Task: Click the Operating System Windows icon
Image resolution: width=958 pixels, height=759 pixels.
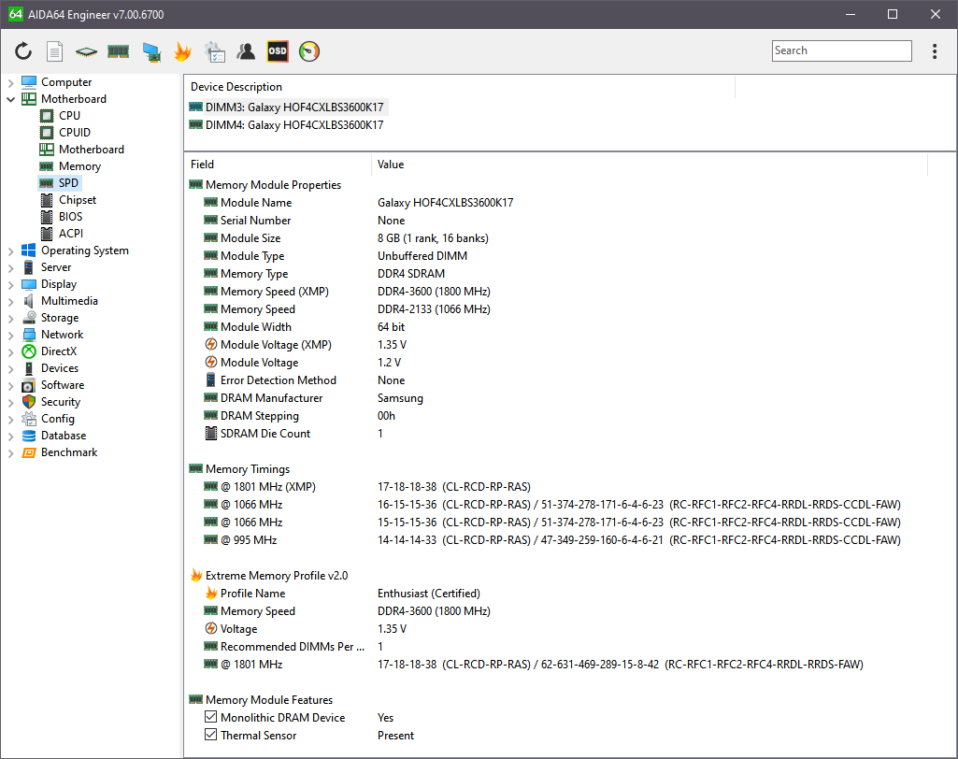Action: click(x=29, y=250)
